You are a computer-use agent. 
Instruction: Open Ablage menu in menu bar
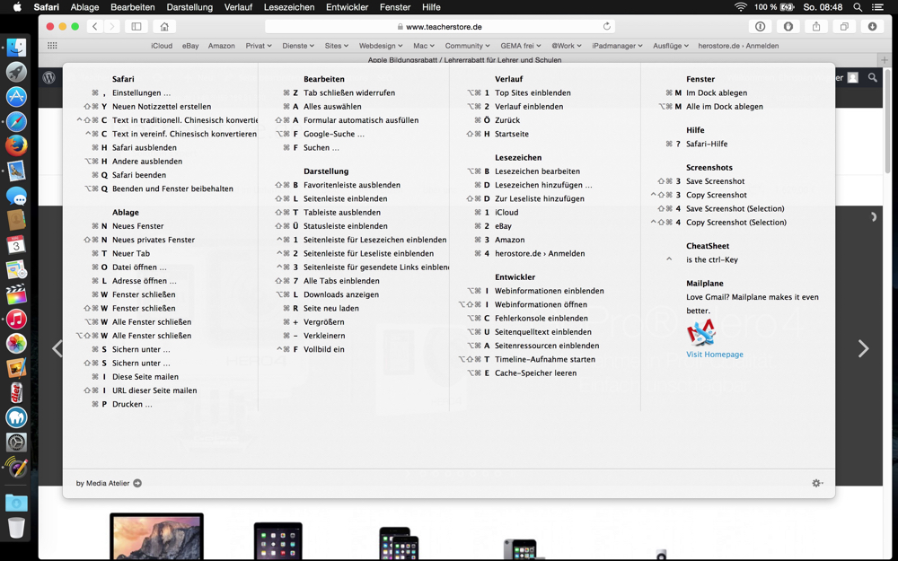[84, 7]
